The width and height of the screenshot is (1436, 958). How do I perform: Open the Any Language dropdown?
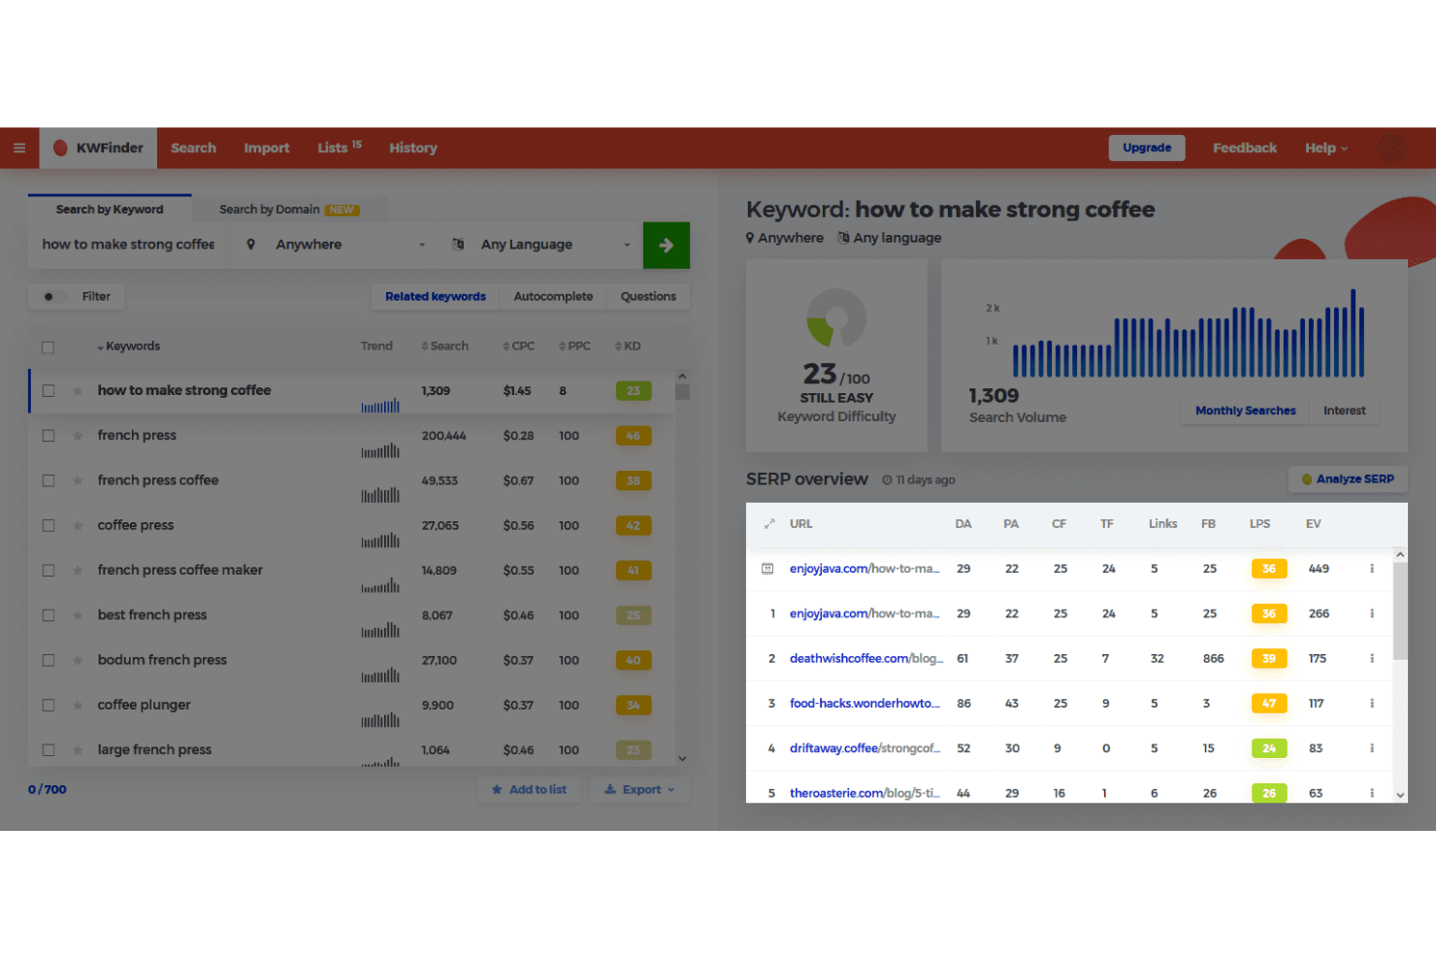coord(540,245)
